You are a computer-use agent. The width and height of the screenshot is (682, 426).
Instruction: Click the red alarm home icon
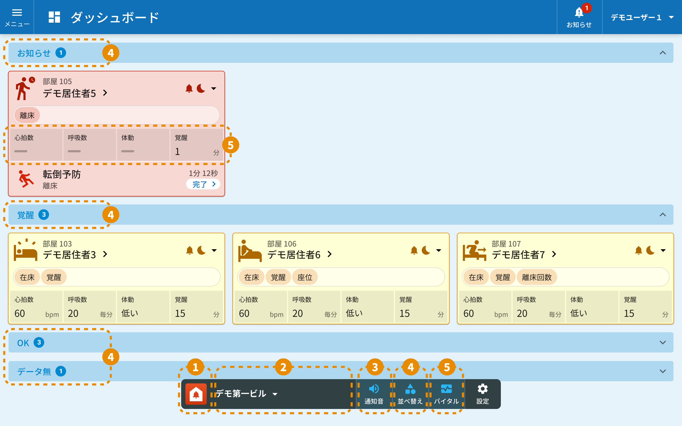coord(196,394)
